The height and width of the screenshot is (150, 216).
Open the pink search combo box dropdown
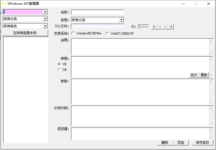pyautogui.click(x=45, y=12)
